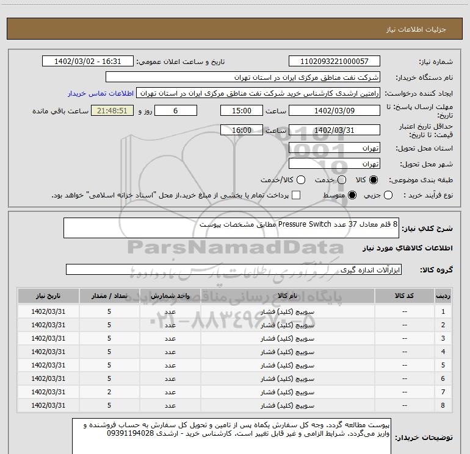Image resolution: width=470 pixels, height=454 pixels.
Task: Click تاریخ نیاز column header
Action: pos(48,296)
